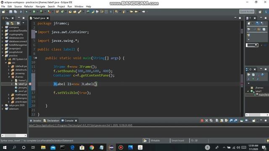This screenshot has height=151, width=269.
Task: Open the File menu
Action: (x=3, y=7)
